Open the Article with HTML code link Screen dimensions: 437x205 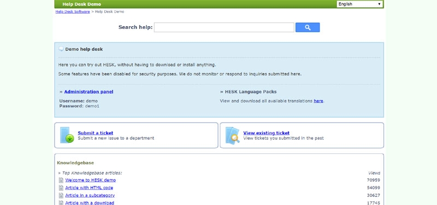pos(89,188)
